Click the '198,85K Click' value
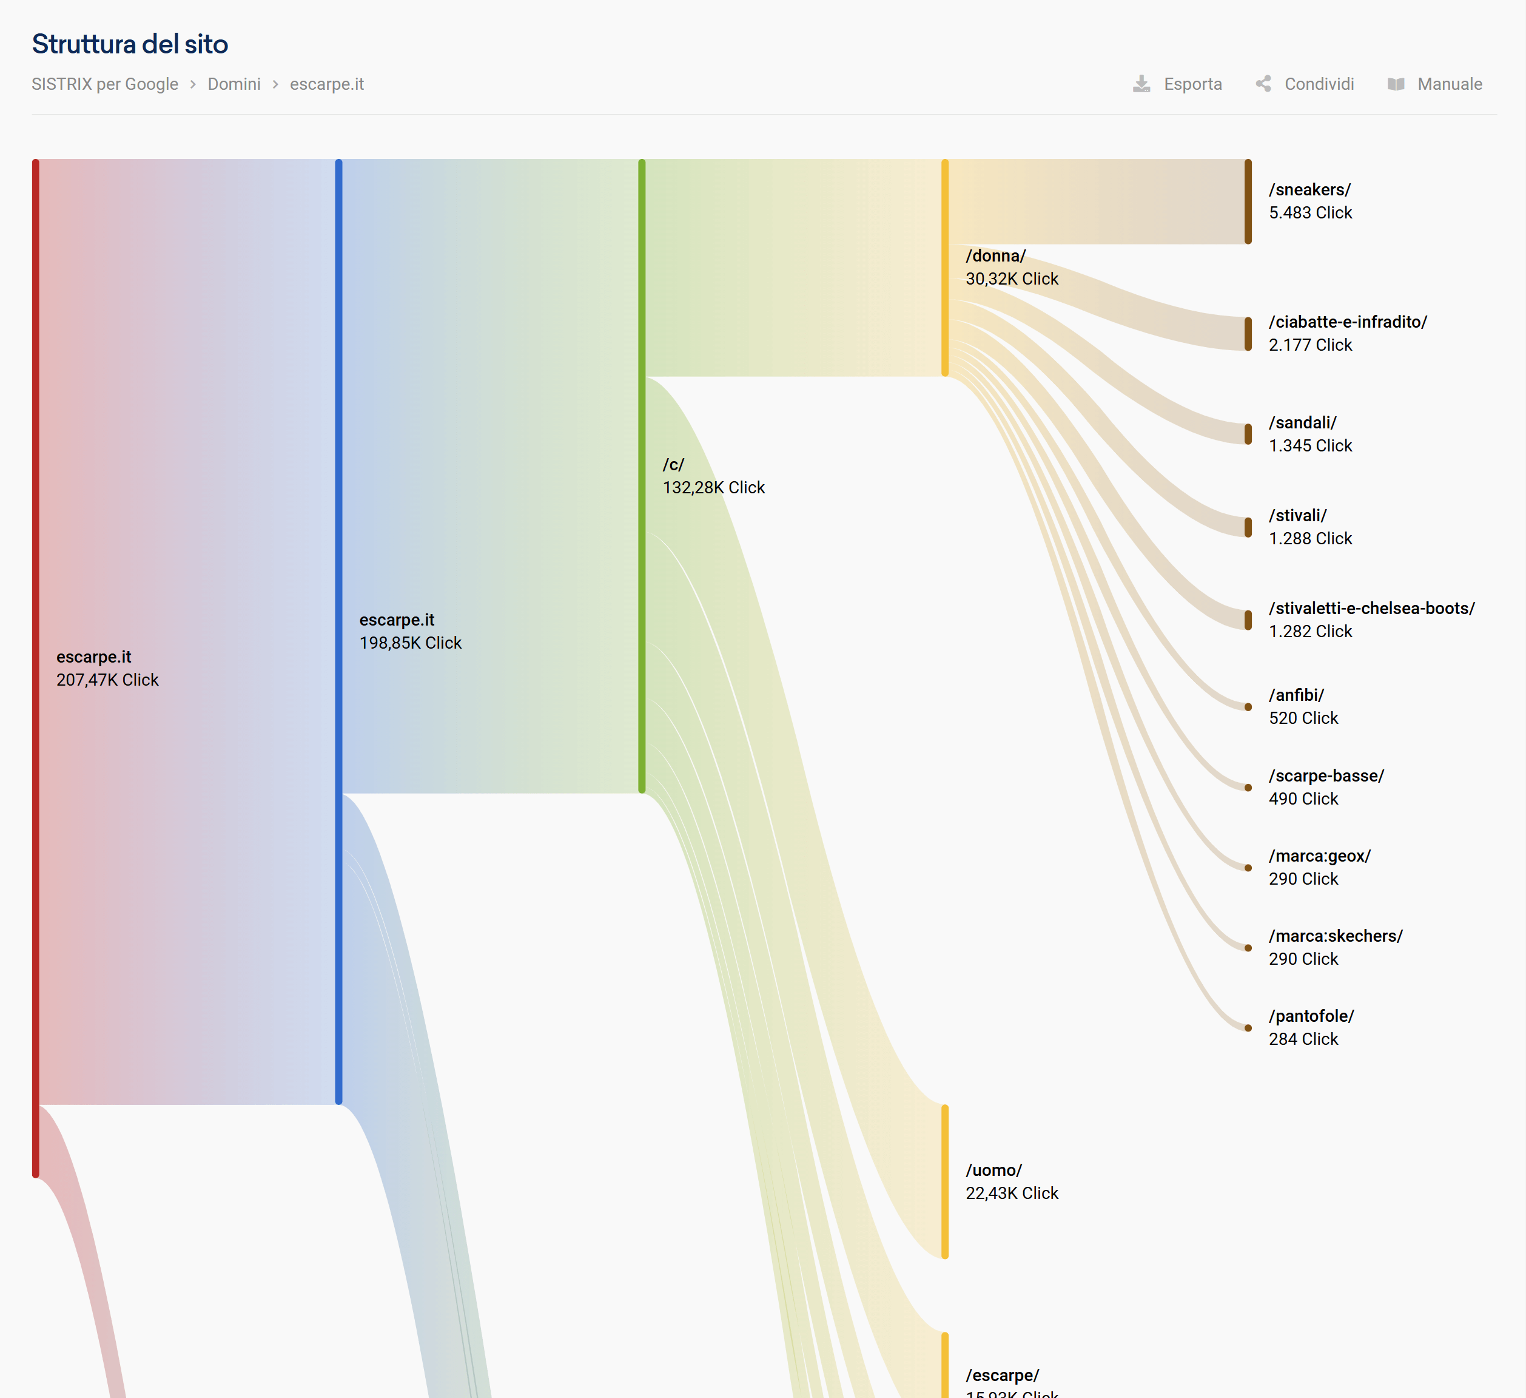The height and width of the screenshot is (1398, 1526). point(410,643)
